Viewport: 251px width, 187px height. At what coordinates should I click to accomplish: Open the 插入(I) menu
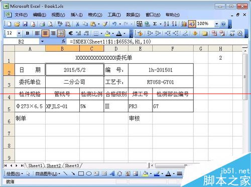click(x=76, y=15)
